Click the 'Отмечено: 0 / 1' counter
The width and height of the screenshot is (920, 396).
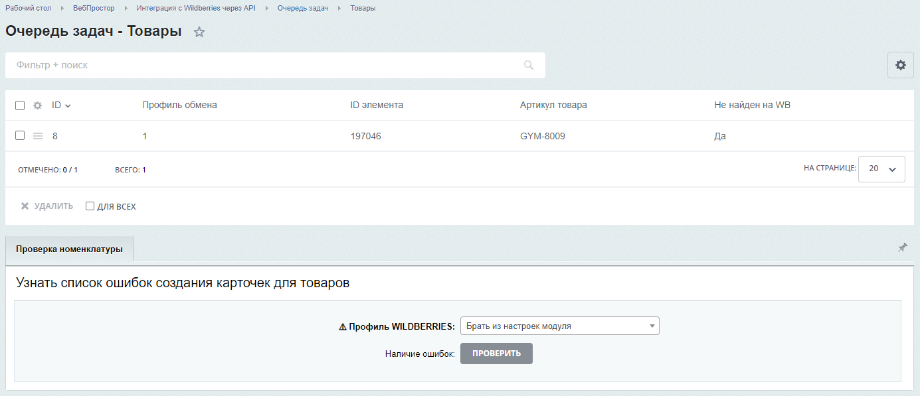point(48,170)
